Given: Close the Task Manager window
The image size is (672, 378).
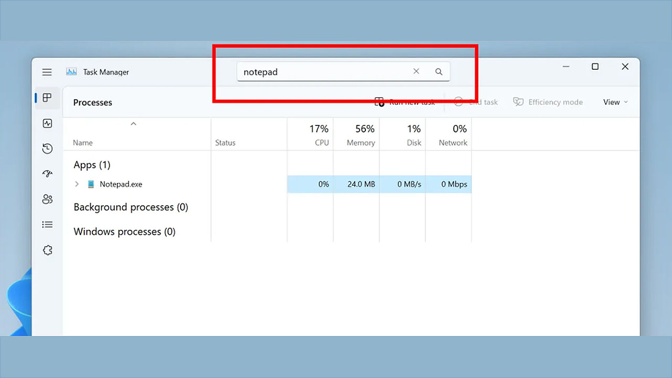Looking at the screenshot, I should coord(625,67).
